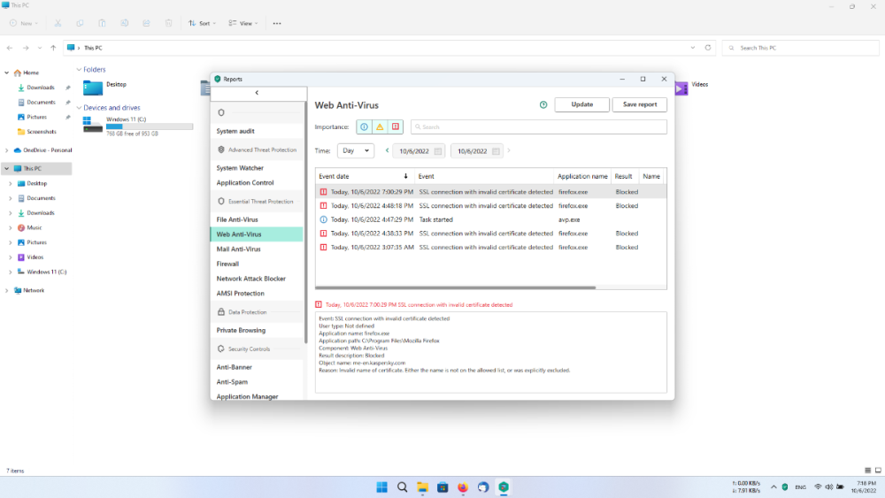This screenshot has width=885, height=498.
Task: Toggle the informational importance filter icon
Action: coord(364,126)
